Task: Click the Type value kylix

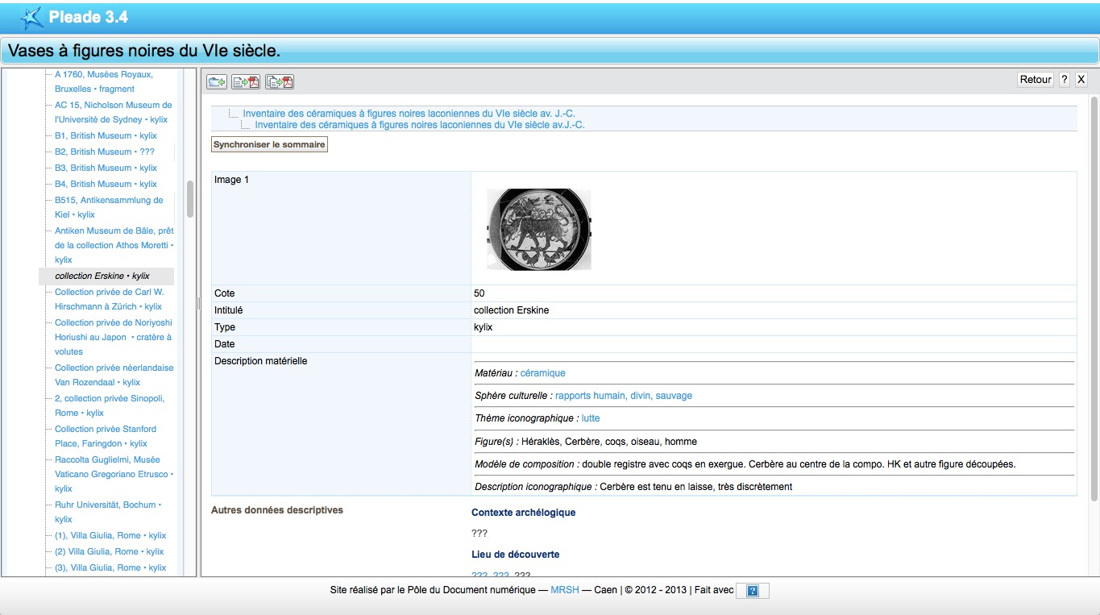Action: click(x=483, y=327)
